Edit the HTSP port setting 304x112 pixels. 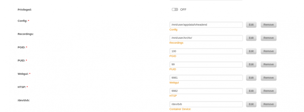[251, 91]
